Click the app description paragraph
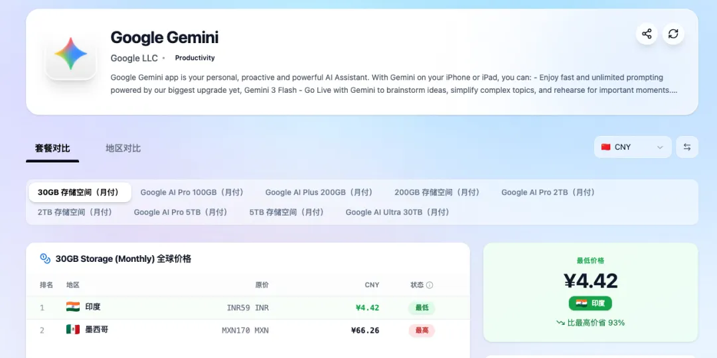Viewport: 717px width, 358px height. [x=394, y=84]
